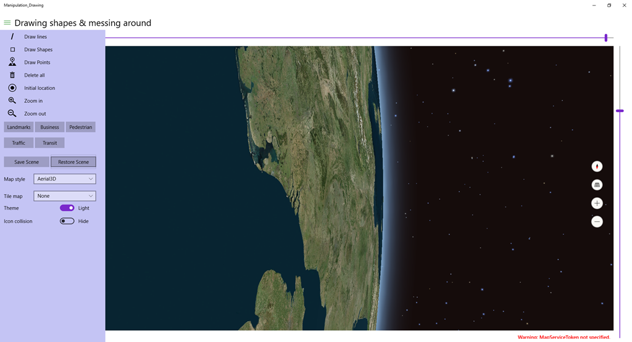Image resolution: width=632 pixels, height=342 pixels.
Task: Click the "Theme" label
Action: click(x=11, y=208)
